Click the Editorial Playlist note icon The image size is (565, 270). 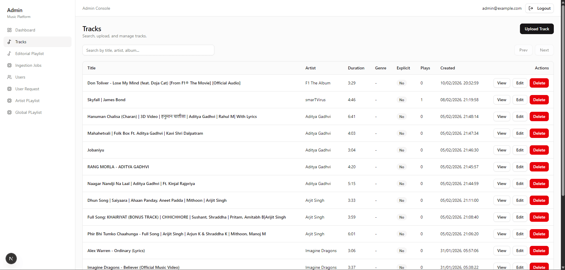pyautogui.click(x=9, y=54)
